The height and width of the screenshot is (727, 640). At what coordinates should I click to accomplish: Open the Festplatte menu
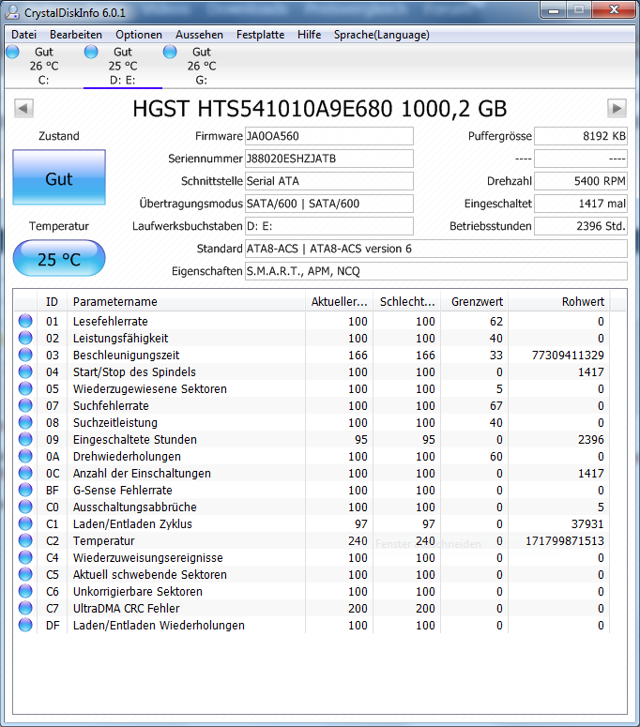click(260, 35)
